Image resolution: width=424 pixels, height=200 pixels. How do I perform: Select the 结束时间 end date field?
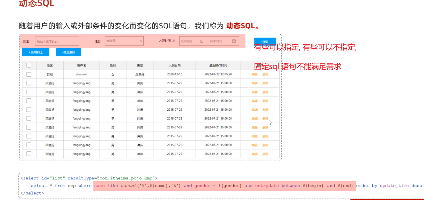point(216,41)
